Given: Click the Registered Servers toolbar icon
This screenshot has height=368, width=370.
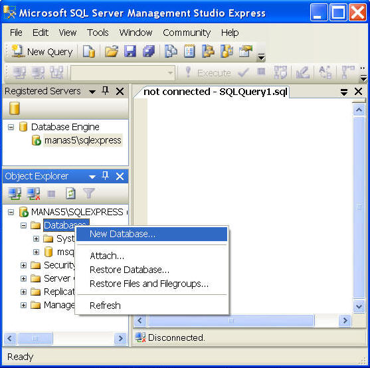Looking at the screenshot, I should [171, 51].
